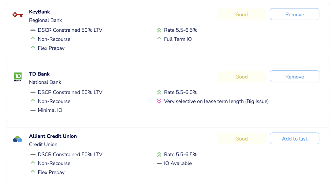Click double up-arrow icon beside KeyBank Rate 5.5-6.5%
This screenshot has height=190, width=335.
tap(159, 30)
